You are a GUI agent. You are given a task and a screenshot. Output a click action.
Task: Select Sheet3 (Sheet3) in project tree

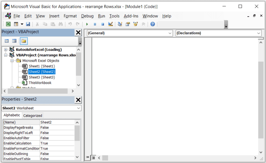pyautogui.click(x=42, y=77)
